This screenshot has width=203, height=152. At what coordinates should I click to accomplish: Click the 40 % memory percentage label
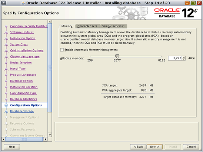192,58
